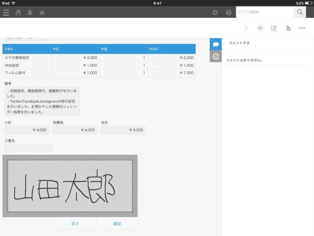Click the 確認 button to confirm signature
Viewport: 314px width, 236px height.
(x=117, y=224)
